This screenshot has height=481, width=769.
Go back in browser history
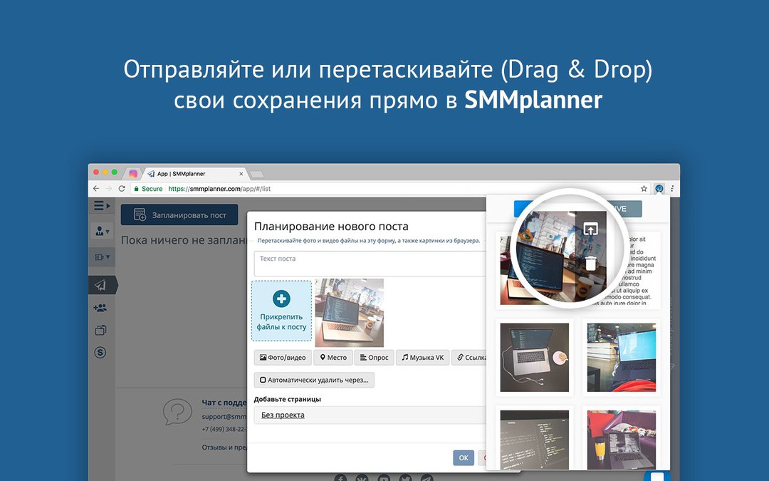pos(96,188)
